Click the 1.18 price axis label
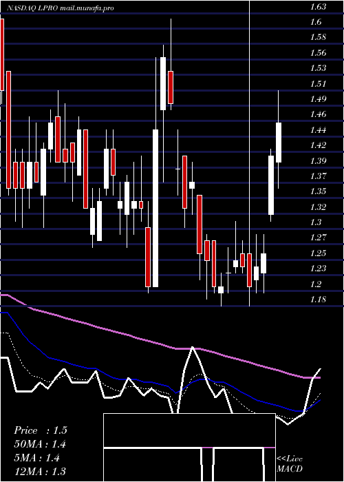 click(x=318, y=300)
